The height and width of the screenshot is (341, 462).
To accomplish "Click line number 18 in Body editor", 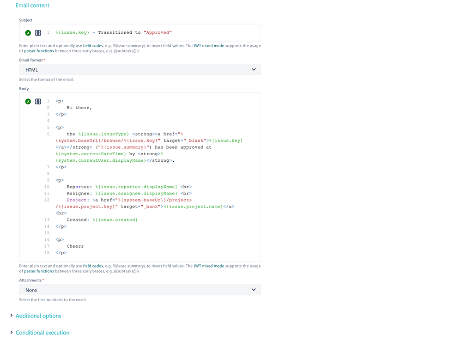I will pyautogui.click(x=47, y=253).
